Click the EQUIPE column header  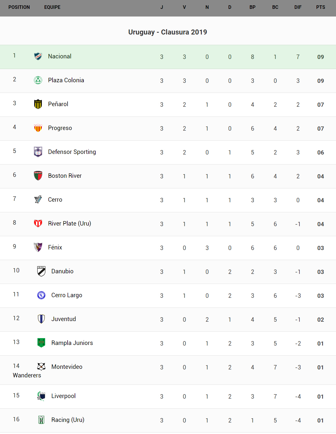(x=52, y=7)
